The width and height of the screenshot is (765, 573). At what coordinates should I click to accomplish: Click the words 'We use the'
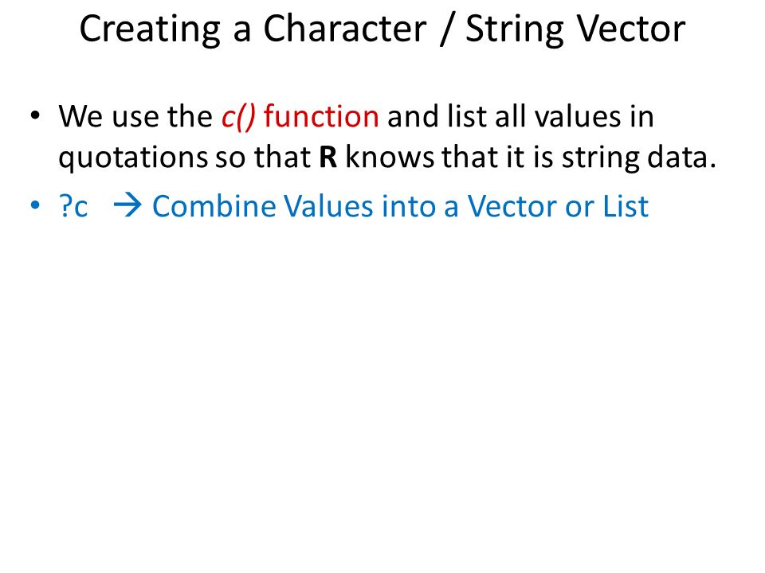tap(135, 116)
